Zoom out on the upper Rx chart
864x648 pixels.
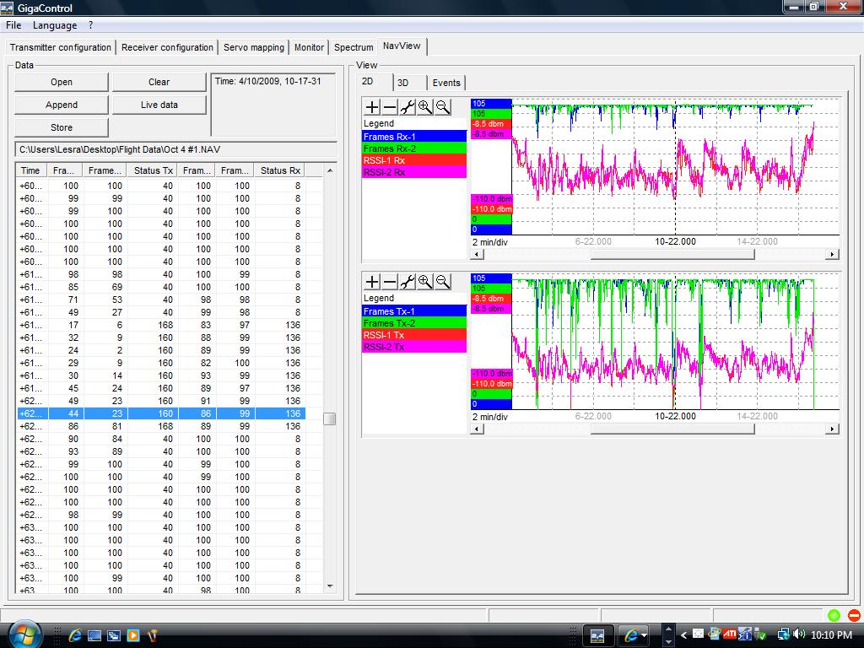(x=442, y=107)
